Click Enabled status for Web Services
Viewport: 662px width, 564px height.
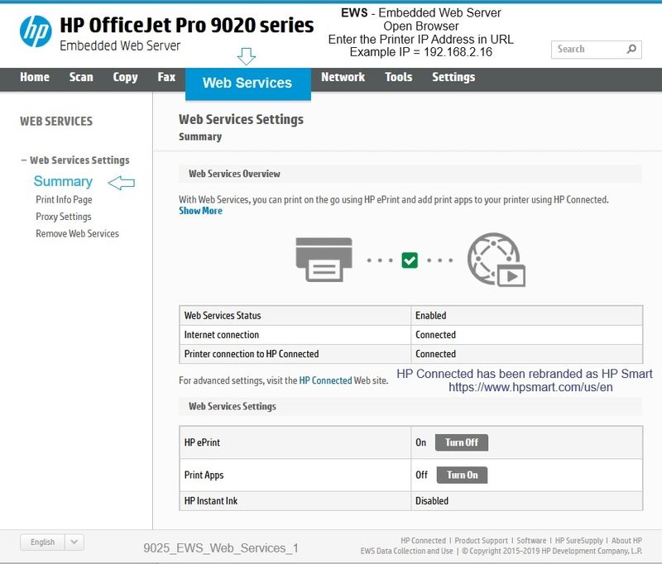click(430, 315)
